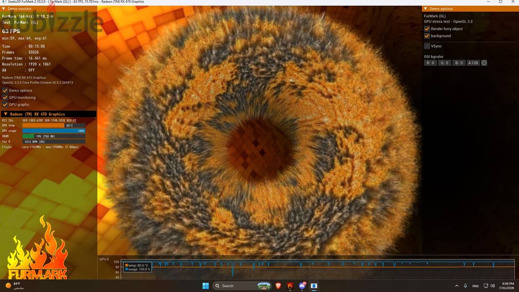Click the taskbar Search box
The height and width of the screenshot is (292, 519).
point(242,286)
